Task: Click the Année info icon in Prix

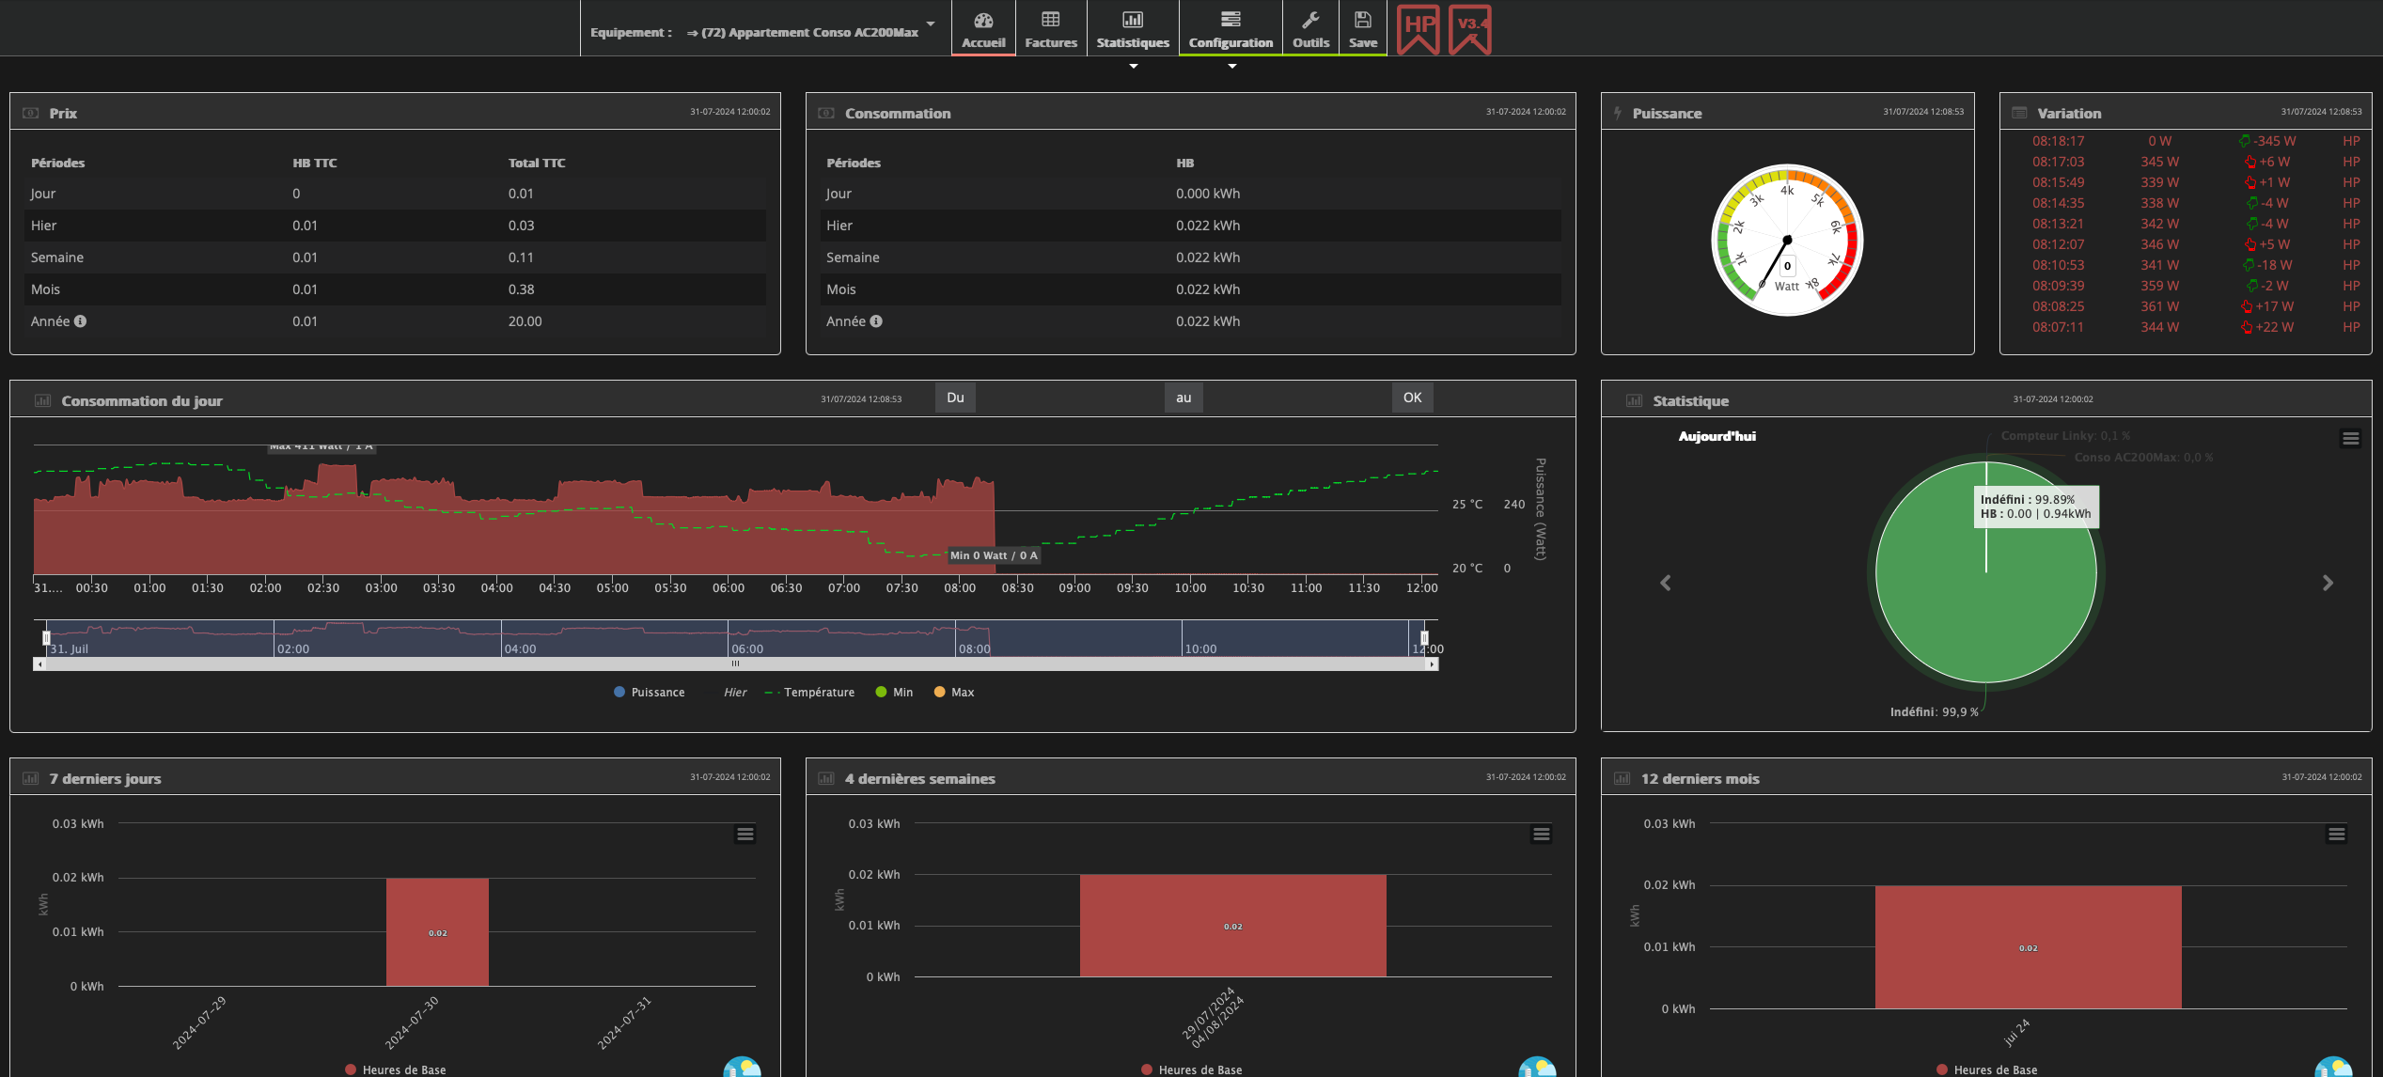Action: (81, 321)
